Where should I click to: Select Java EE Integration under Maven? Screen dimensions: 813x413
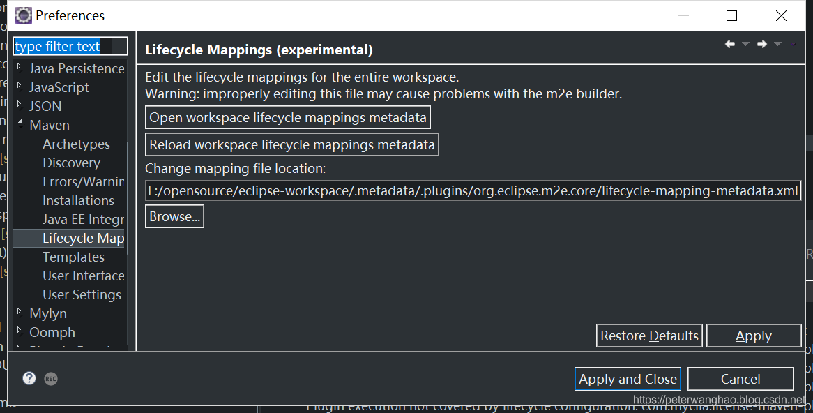83,219
